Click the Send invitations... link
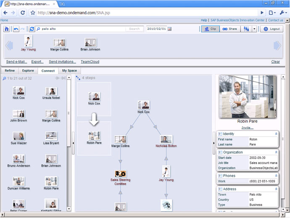Screen dimensions: 290x218 62,62
